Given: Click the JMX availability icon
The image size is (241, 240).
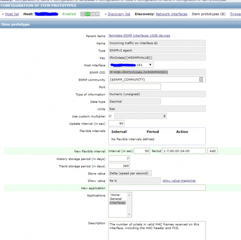Looking at the screenshot, I should [x=92, y=14].
